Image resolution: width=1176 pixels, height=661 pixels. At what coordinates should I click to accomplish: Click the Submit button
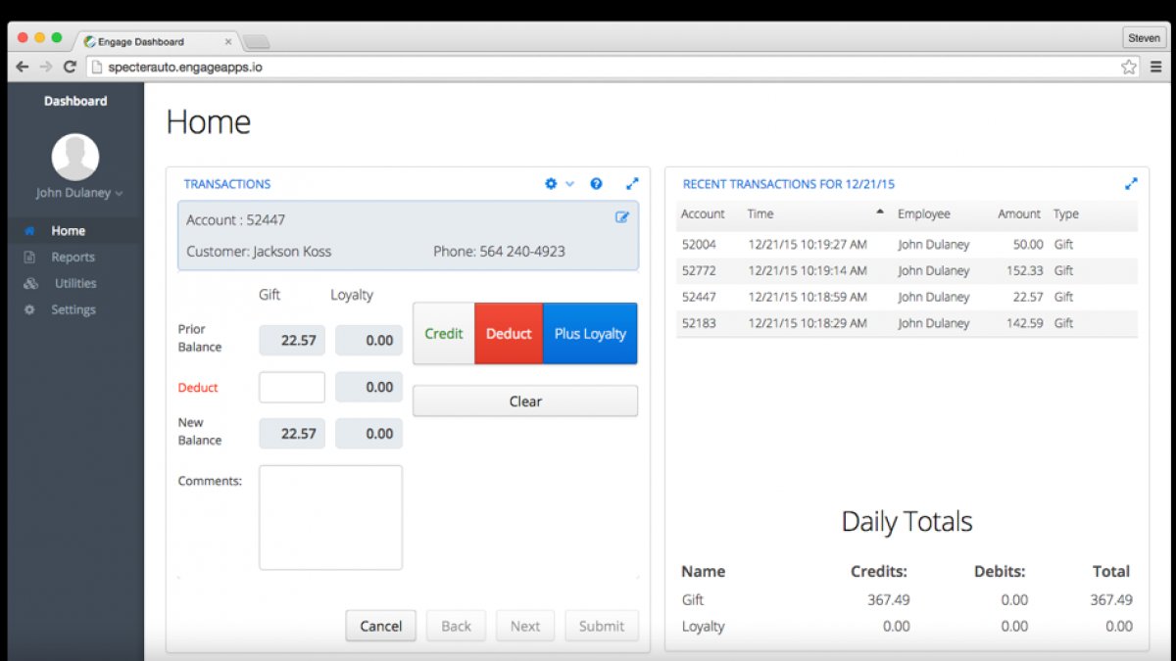tap(602, 627)
